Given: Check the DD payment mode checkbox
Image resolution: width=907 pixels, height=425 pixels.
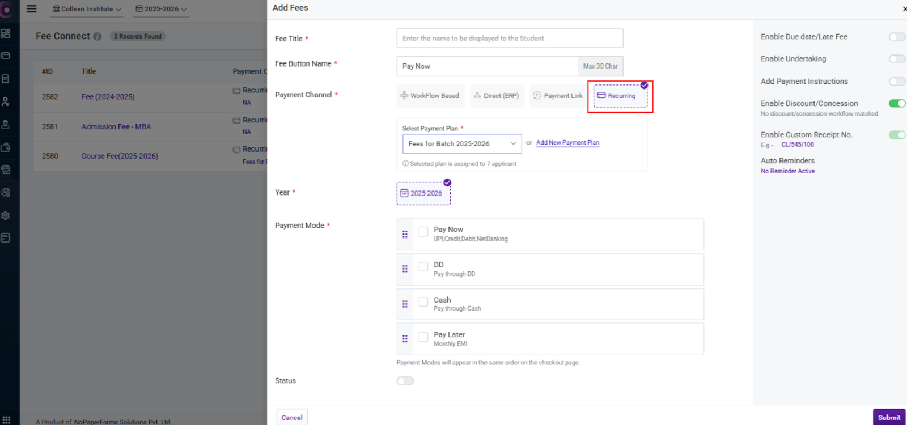Looking at the screenshot, I should tap(423, 266).
